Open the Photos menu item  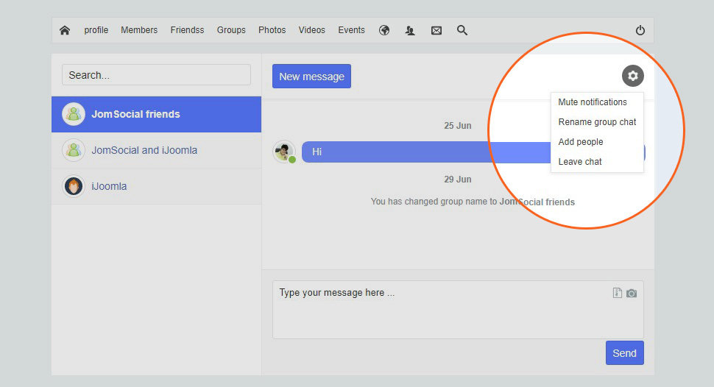pos(272,30)
